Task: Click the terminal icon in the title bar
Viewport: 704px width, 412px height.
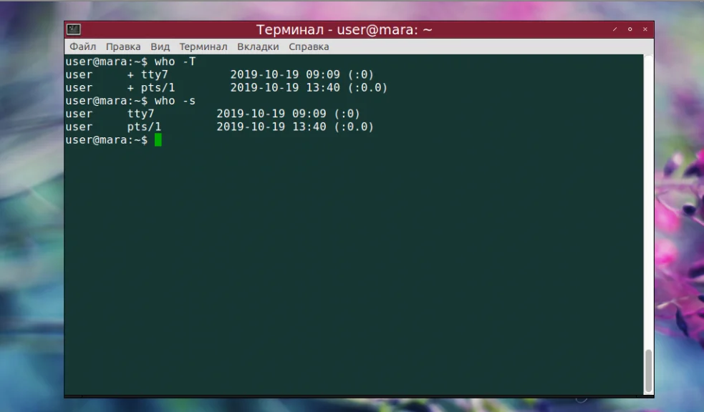Action: click(74, 29)
